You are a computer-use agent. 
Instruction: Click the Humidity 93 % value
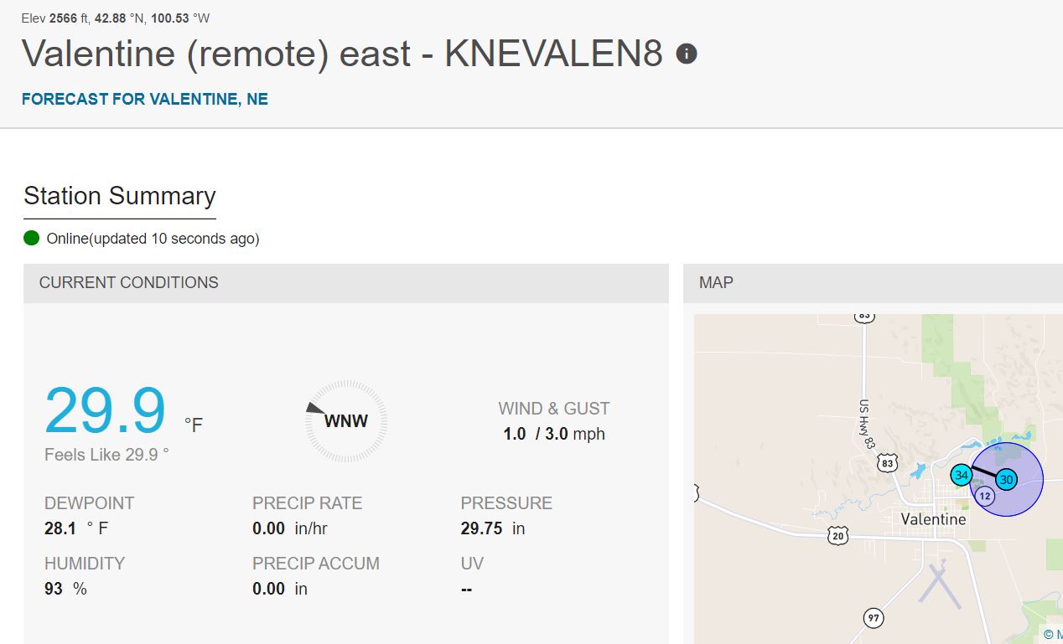point(65,589)
